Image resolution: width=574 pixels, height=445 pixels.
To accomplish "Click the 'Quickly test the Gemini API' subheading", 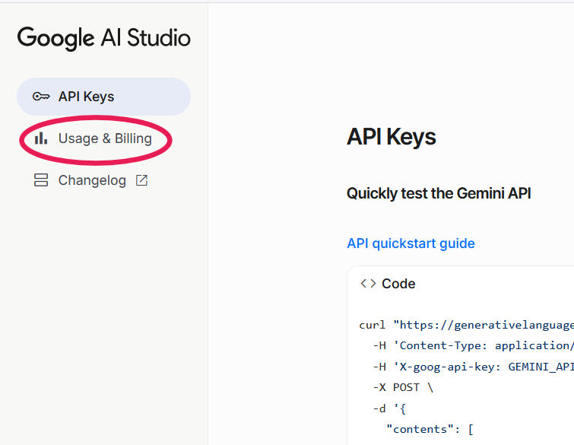I will [439, 193].
